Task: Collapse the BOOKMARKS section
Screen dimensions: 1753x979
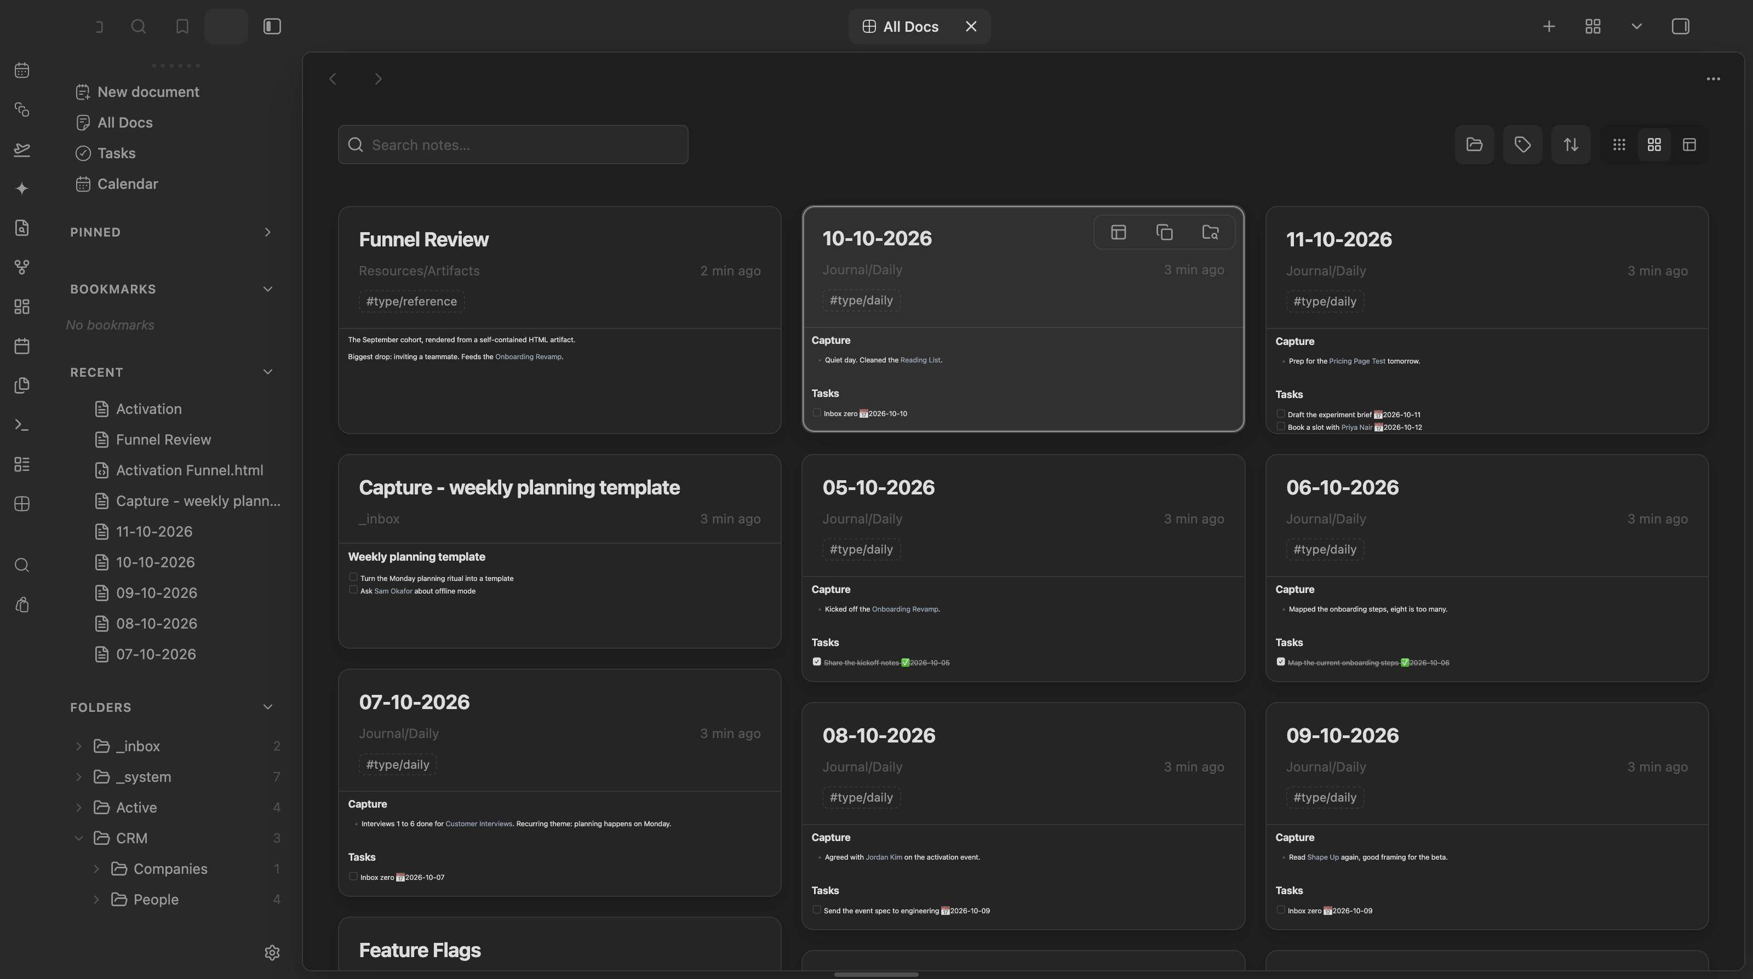Action: 267,289
